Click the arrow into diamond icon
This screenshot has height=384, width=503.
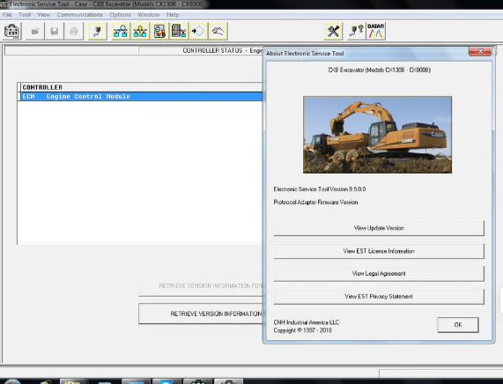(x=198, y=32)
